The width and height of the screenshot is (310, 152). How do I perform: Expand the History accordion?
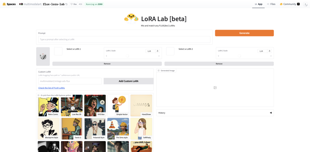coord(215,113)
